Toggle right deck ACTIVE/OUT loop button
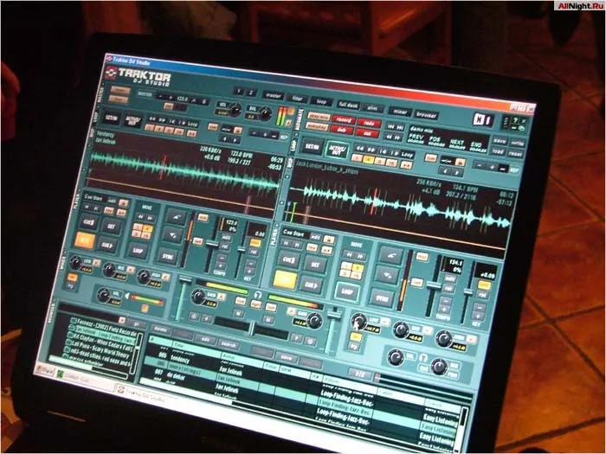This screenshot has height=454, width=606. 337,150
